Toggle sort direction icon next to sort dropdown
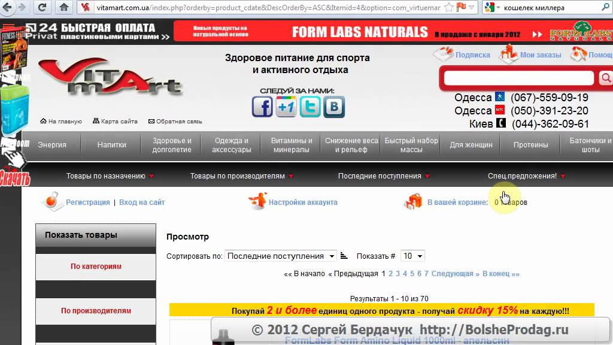Screen dimensions: 613x345 coord(344,256)
